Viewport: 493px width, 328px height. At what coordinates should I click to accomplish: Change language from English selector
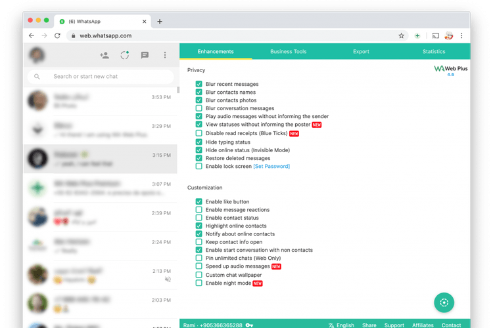(341, 325)
